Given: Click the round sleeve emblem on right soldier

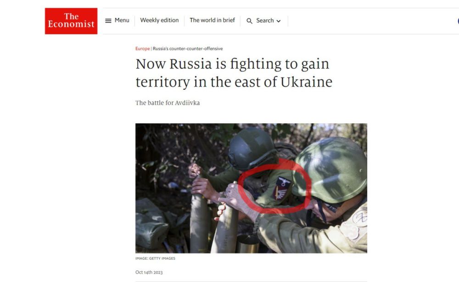Looking at the screenshot, I should 360,218.
